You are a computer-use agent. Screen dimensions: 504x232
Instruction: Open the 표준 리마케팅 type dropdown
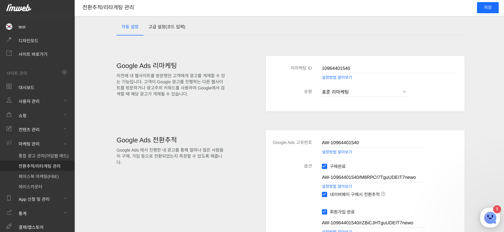365,92
